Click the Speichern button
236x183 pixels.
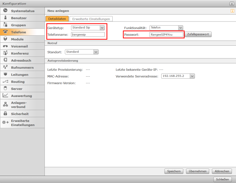coord(174,171)
